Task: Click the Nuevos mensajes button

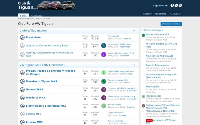Action: click(171, 24)
